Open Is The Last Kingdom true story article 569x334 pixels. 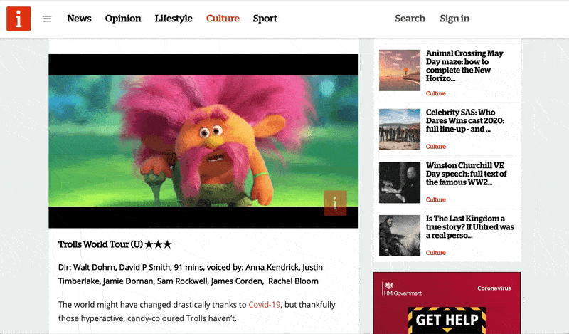coord(469,226)
